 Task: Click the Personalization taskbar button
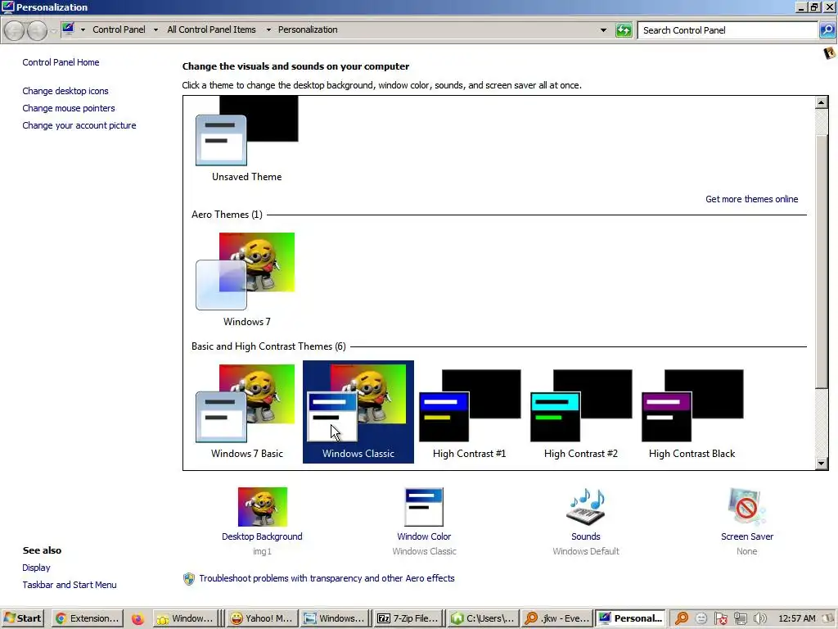point(630,618)
